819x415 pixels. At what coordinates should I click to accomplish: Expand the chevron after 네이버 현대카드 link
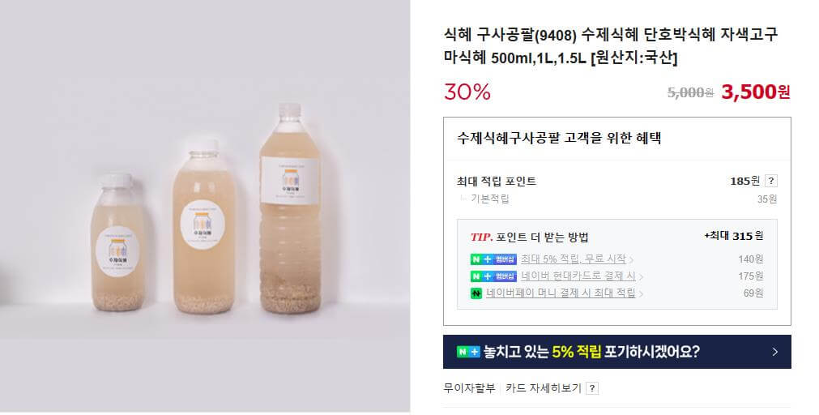[x=641, y=276]
